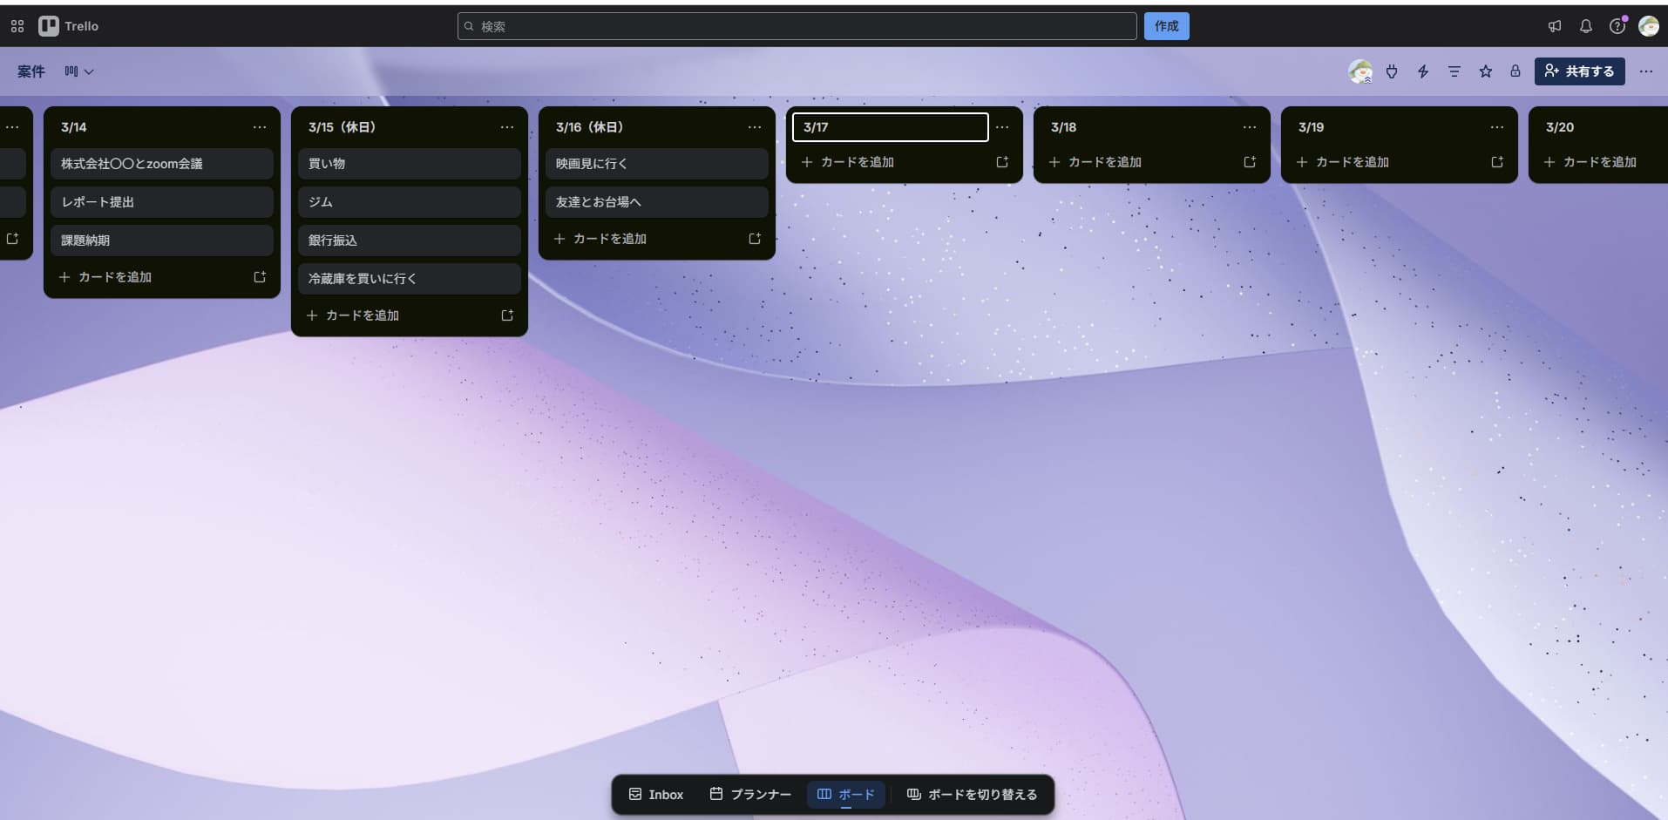Switch to the プランナー tab
Screen dimensions: 1668x820
(x=750, y=794)
